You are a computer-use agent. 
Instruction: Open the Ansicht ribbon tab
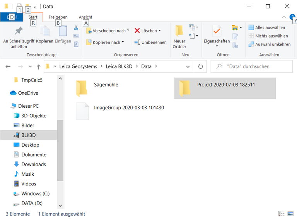point(85,17)
